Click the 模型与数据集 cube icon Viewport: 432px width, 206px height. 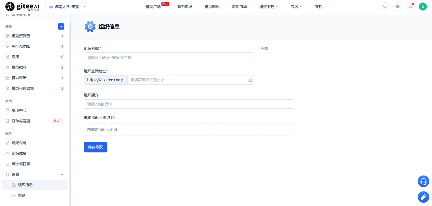(x=7, y=88)
